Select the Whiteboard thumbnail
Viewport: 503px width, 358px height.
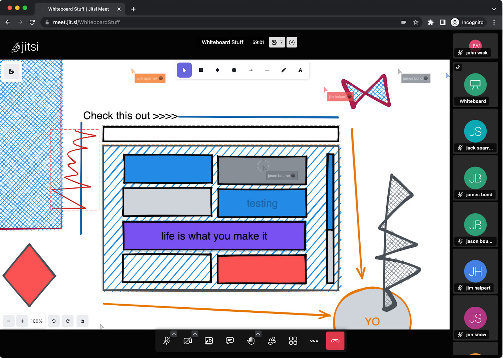(475, 84)
